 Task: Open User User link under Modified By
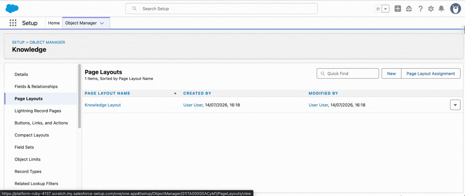tap(318, 105)
